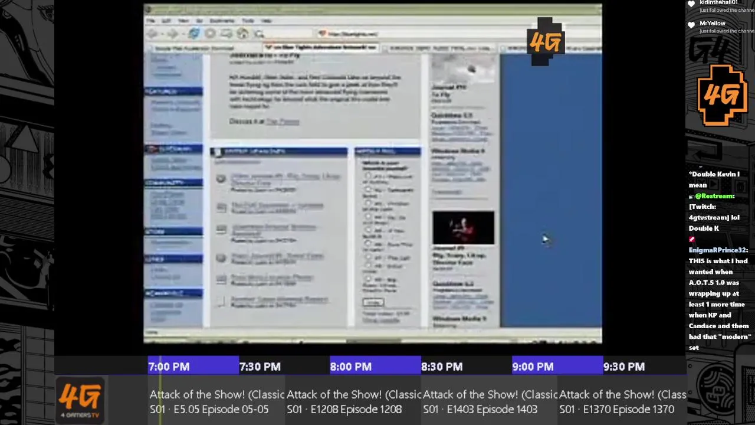This screenshot has width=755, height=425.
Task: Click the first news item icon in updates list
Action: tap(221, 179)
